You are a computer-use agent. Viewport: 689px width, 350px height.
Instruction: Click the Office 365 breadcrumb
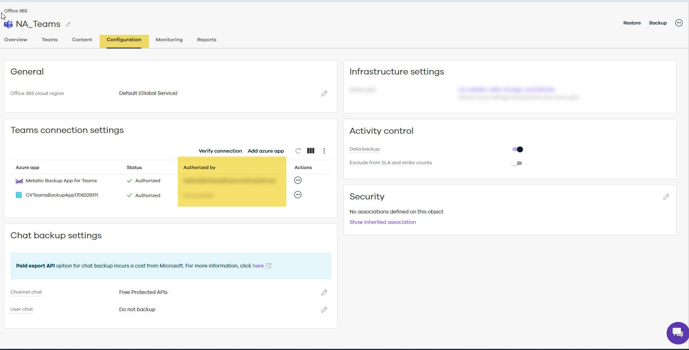(x=16, y=11)
